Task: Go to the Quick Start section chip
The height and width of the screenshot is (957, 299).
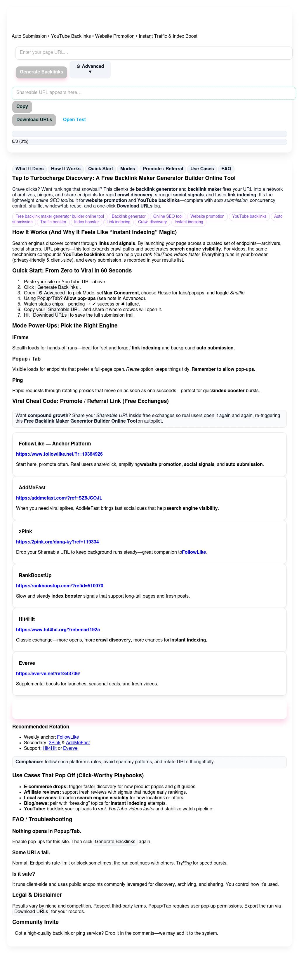Action: tap(100, 169)
